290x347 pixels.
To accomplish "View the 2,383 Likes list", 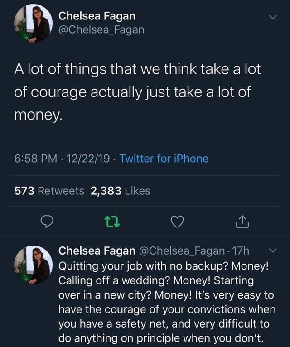I will coord(121,191).
